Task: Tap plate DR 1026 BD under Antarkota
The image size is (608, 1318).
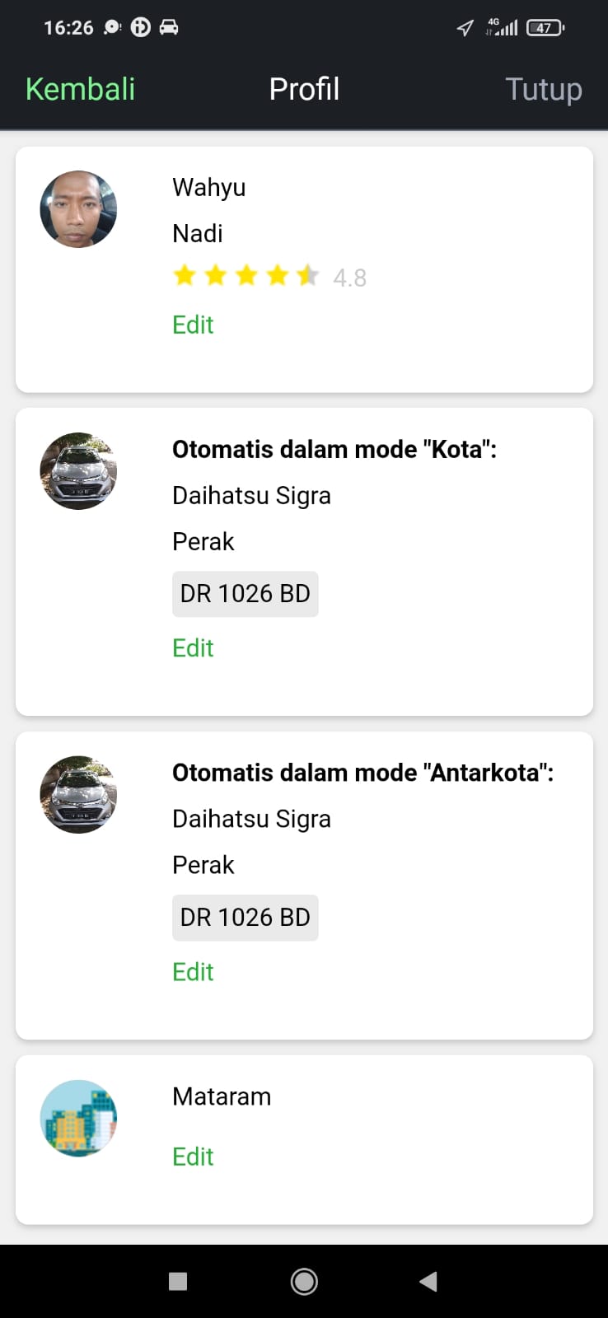Action: 246,918
